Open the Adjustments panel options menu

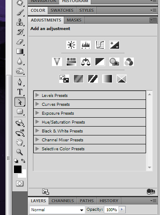point(153,20)
